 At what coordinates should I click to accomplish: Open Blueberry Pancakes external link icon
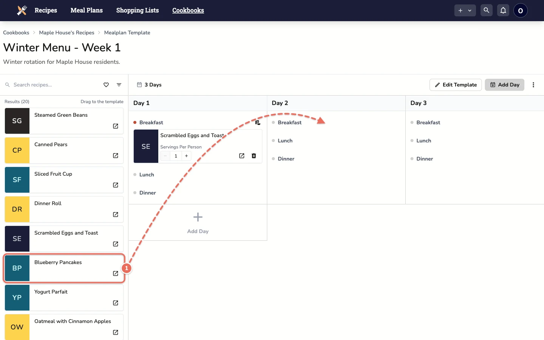click(x=116, y=274)
